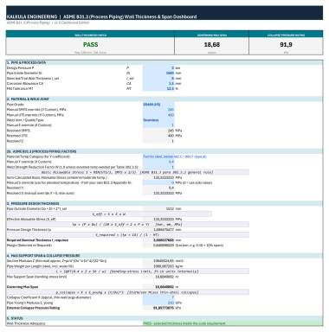Click the bold Governing Max Span value cell

(x=158, y=287)
